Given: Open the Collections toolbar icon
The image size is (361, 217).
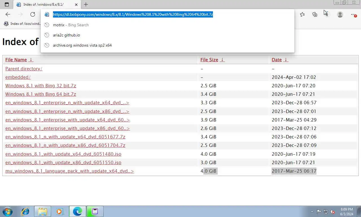Looking at the screenshot, I should click(x=315, y=14).
